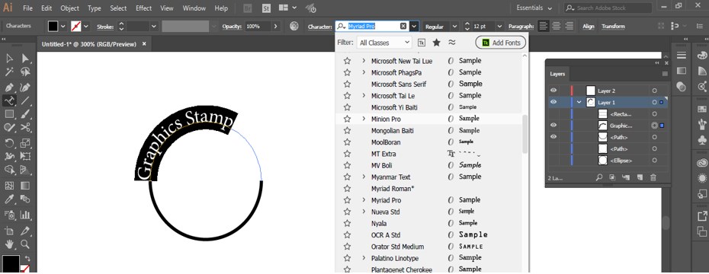Image resolution: width=709 pixels, height=274 pixels.
Task: Open the Symbols club panel icon
Action: click(702, 140)
